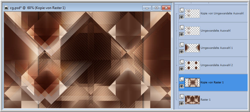Maximize the cg.psd image window
Screen dimensions: 250x112
click(x=156, y=8)
